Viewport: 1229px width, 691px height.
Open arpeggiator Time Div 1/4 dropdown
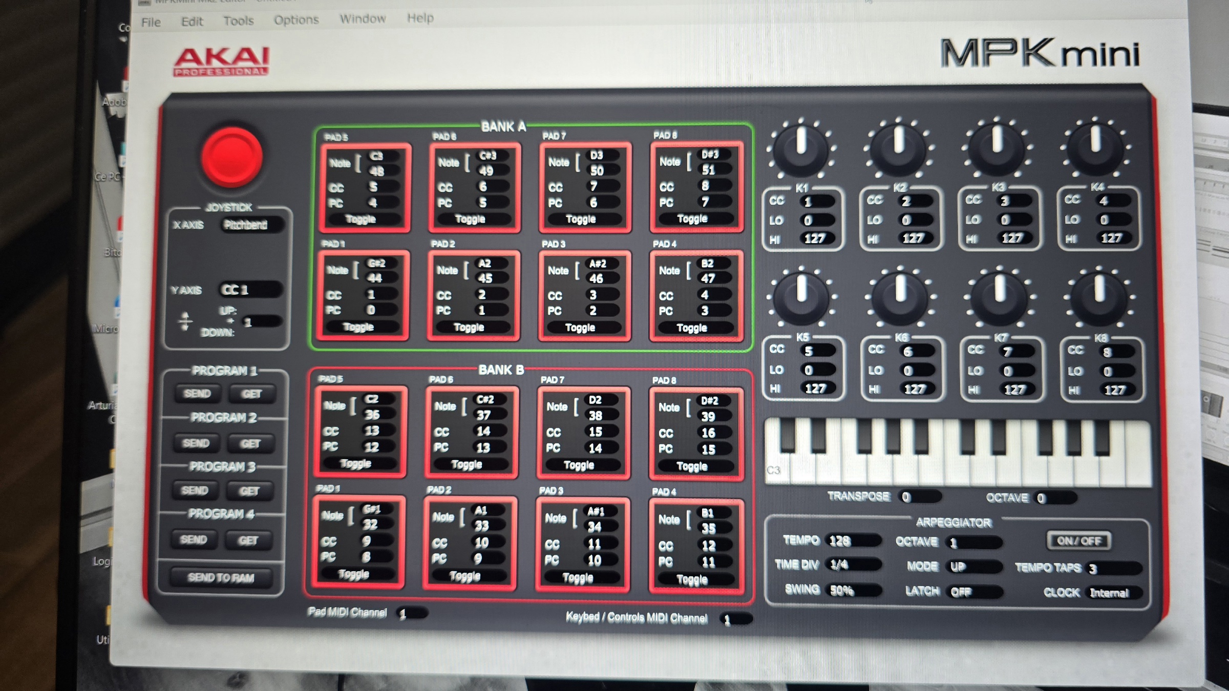tap(852, 565)
